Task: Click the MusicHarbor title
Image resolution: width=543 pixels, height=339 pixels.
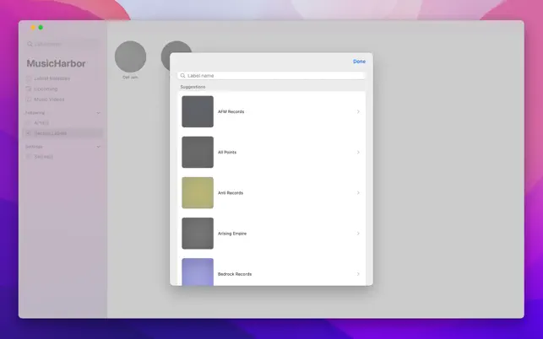Action: point(56,63)
